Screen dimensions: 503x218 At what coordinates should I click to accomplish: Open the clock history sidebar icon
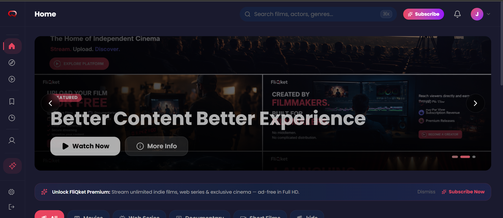tap(12, 118)
